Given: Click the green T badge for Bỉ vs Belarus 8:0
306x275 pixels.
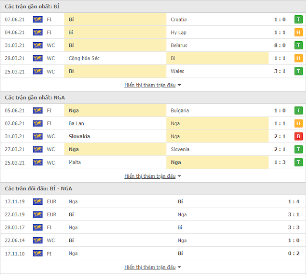Looking at the screenshot, I should pos(298,45).
